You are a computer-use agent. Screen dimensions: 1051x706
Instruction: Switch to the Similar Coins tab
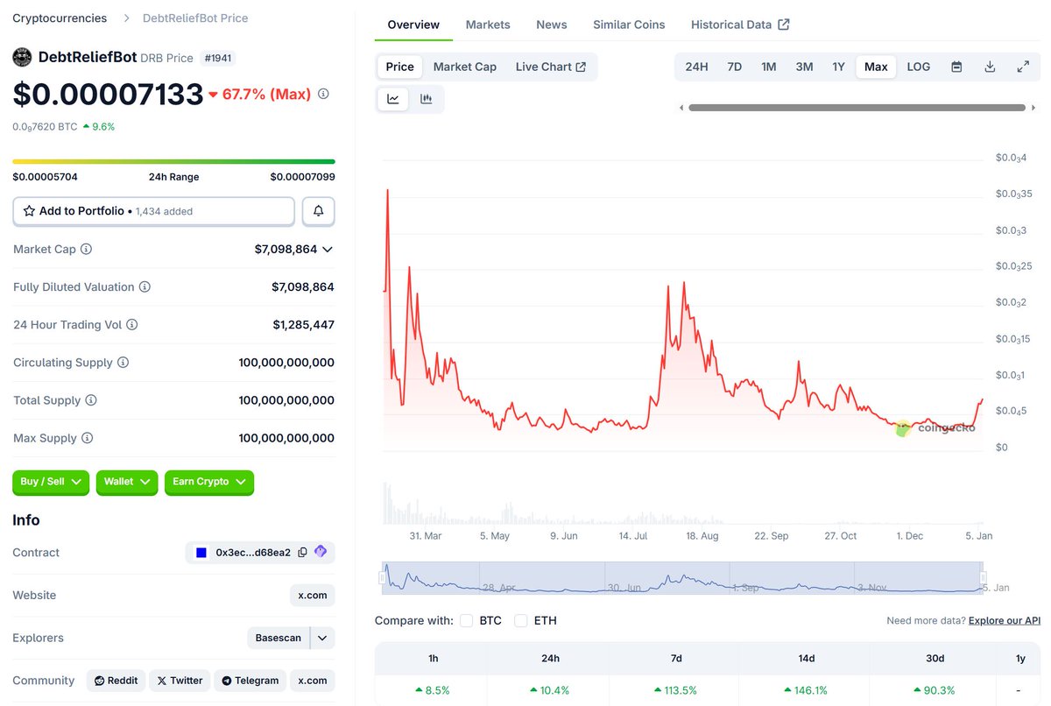tap(629, 25)
